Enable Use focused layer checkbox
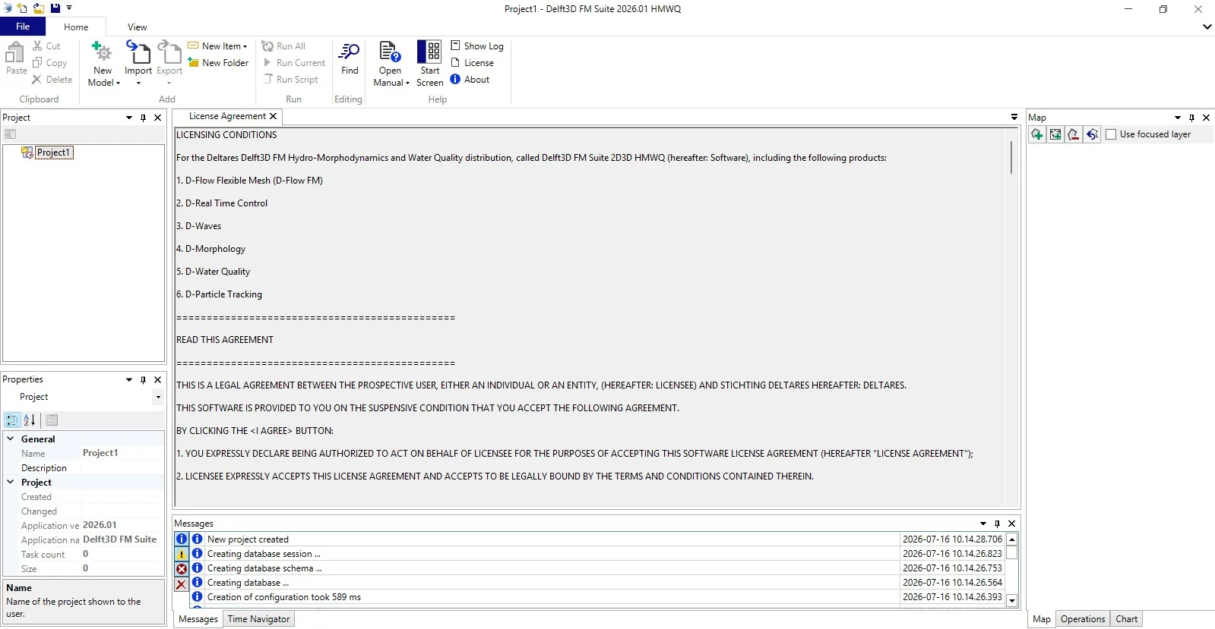This screenshot has width=1215, height=629. [1111, 134]
